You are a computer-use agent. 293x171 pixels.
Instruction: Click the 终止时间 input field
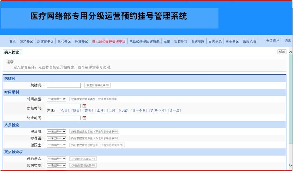pos(63,118)
